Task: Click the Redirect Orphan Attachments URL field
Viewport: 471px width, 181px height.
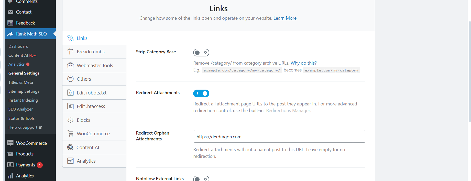Action: (x=279, y=137)
